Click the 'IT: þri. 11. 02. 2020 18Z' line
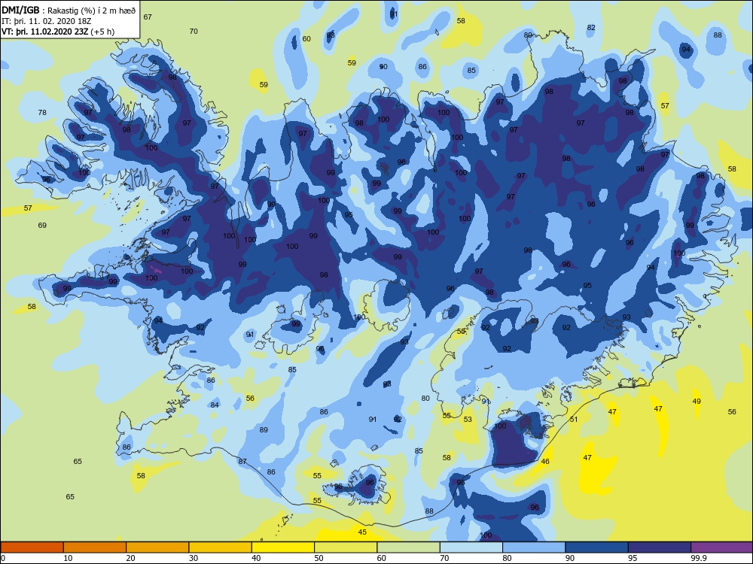Image resolution: width=753 pixels, height=564 pixels. click(47, 21)
